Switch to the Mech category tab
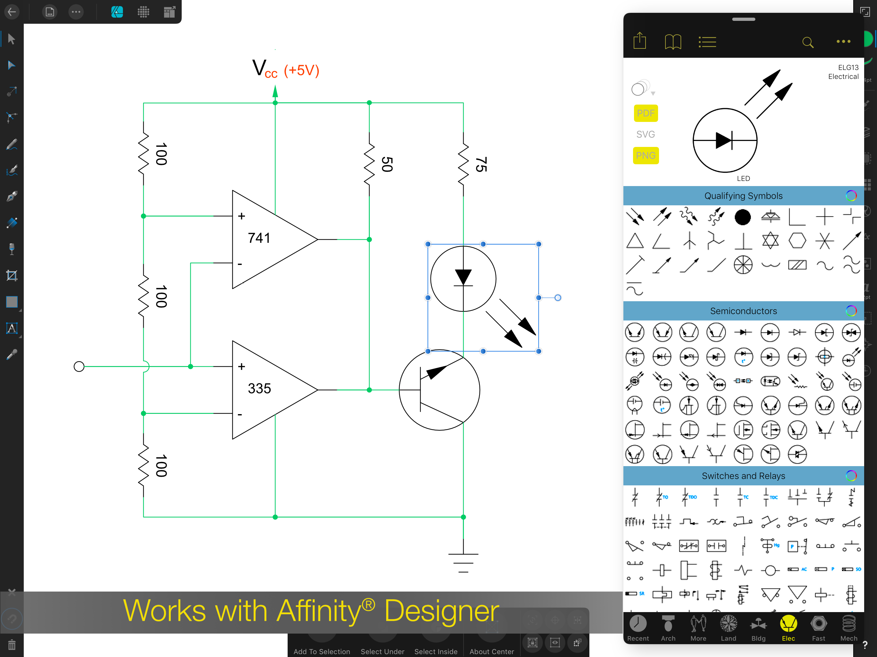Screen dimensions: 877x657 848,628
